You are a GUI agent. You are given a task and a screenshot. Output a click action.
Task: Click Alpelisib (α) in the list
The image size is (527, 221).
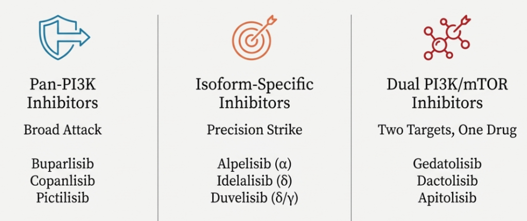pos(255,165)
